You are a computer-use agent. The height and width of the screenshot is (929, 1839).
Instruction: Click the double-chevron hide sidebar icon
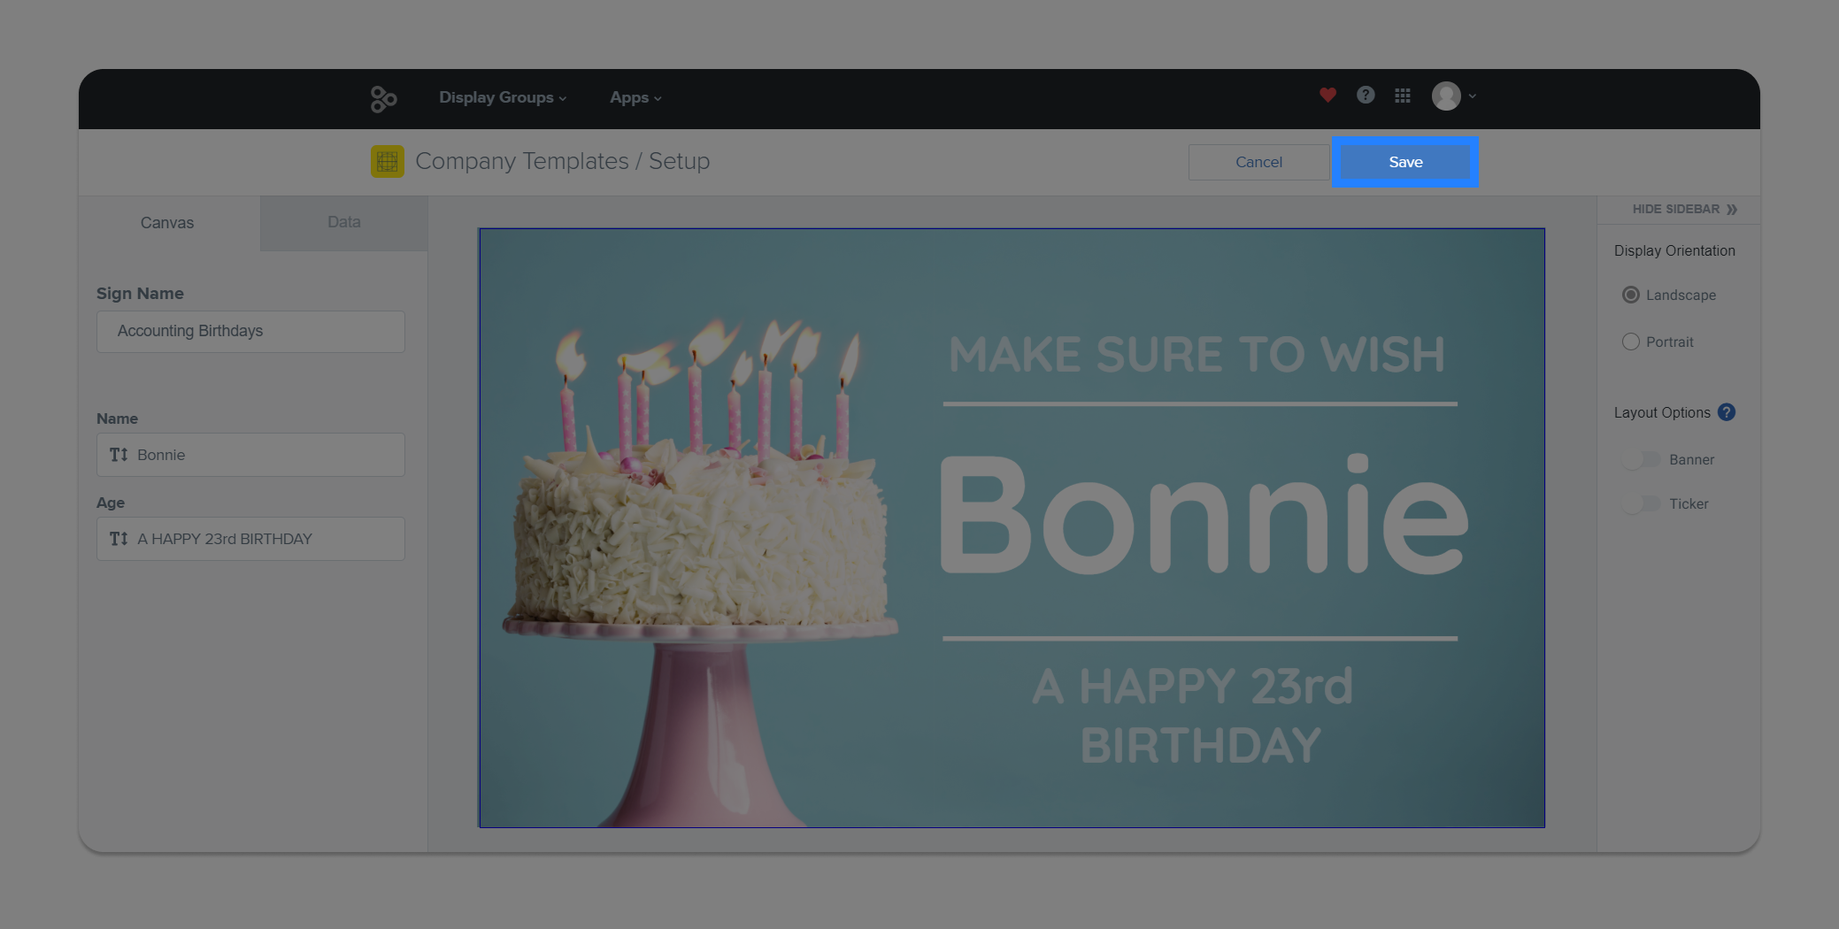1732,209
